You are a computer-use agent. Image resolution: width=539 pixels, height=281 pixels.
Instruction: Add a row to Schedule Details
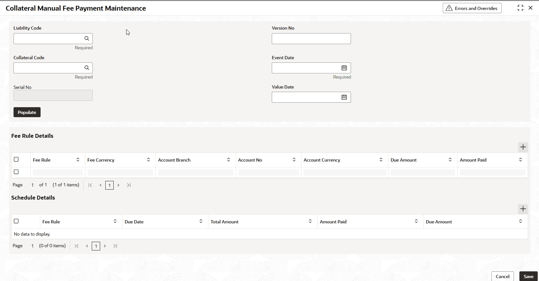pyautogui.click(x=523, y=209)
